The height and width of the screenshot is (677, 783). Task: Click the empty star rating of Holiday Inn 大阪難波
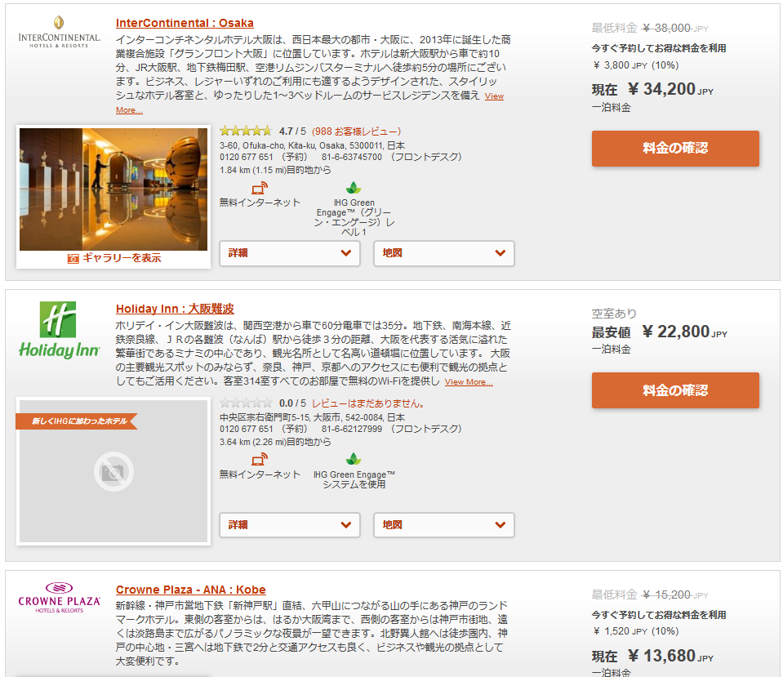point(246,403)
